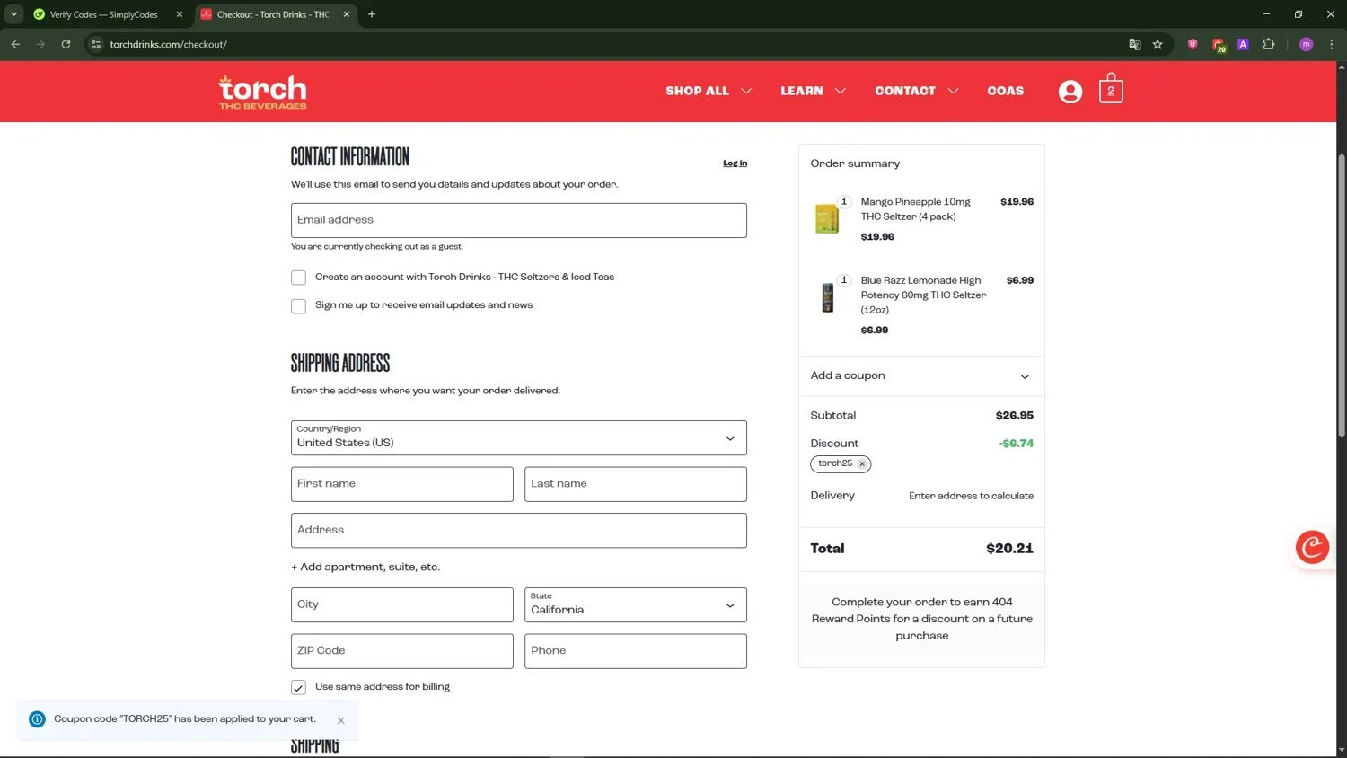Focus the ZIP Code field
Viewport: 1347px width, 758px height.
pyautogui.click(x=402, y=651)
